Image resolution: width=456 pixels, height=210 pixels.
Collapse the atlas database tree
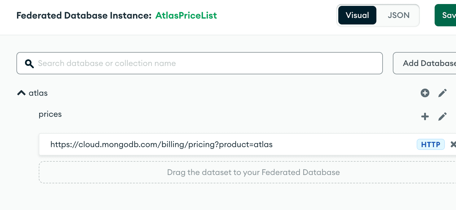(21, 93)
